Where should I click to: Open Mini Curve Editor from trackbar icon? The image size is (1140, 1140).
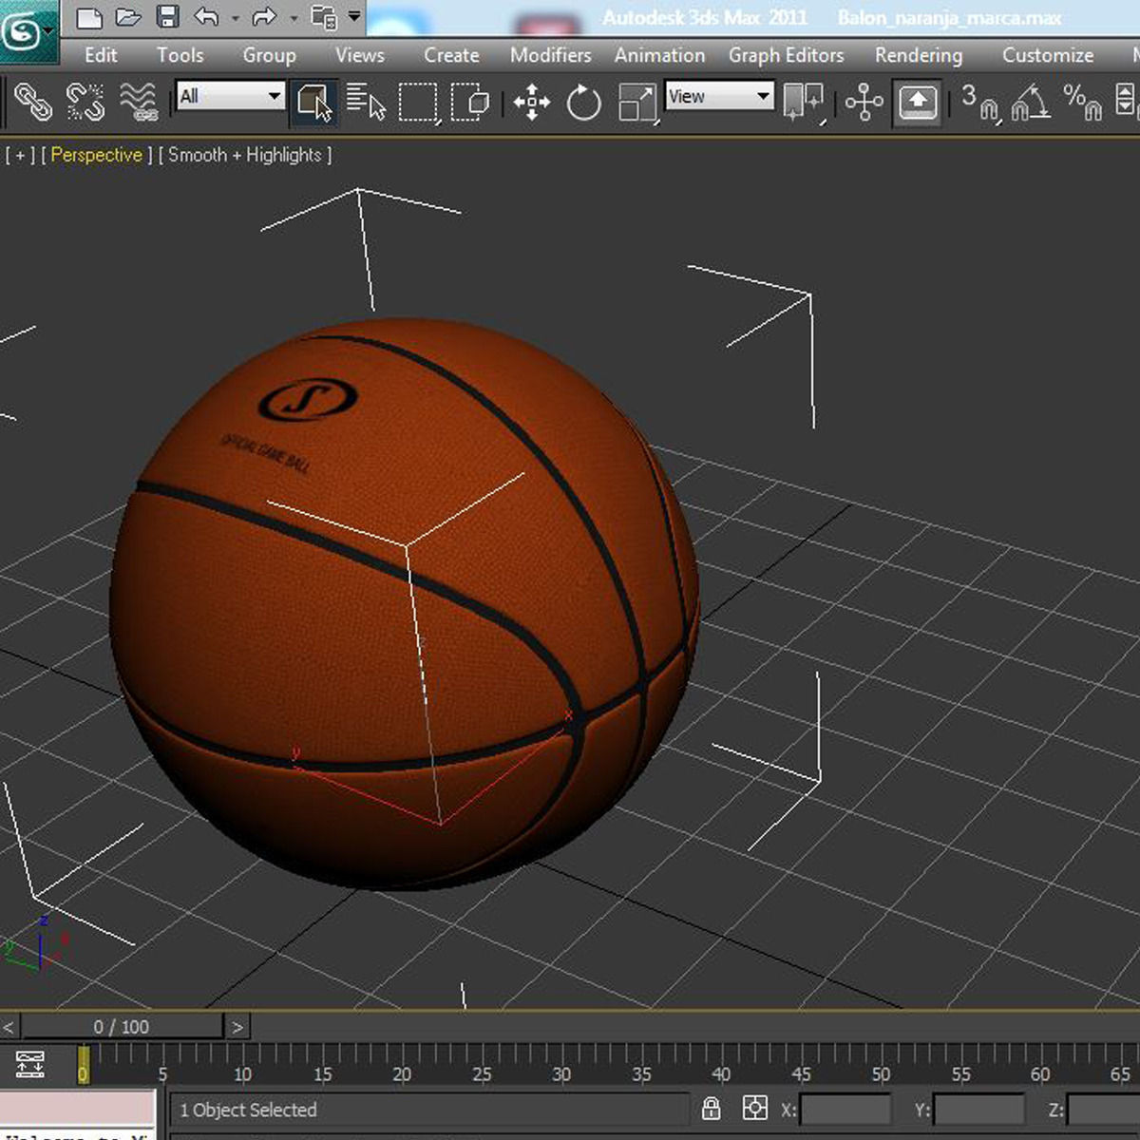point(30,1064)
